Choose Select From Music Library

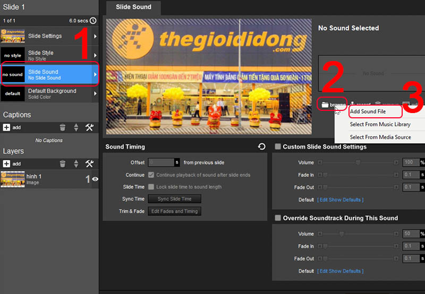pyautogui.click(x=380, y=124)
